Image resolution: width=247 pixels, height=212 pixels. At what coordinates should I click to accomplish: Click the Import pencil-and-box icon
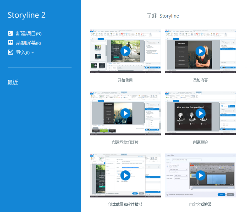tap(11, 52)
